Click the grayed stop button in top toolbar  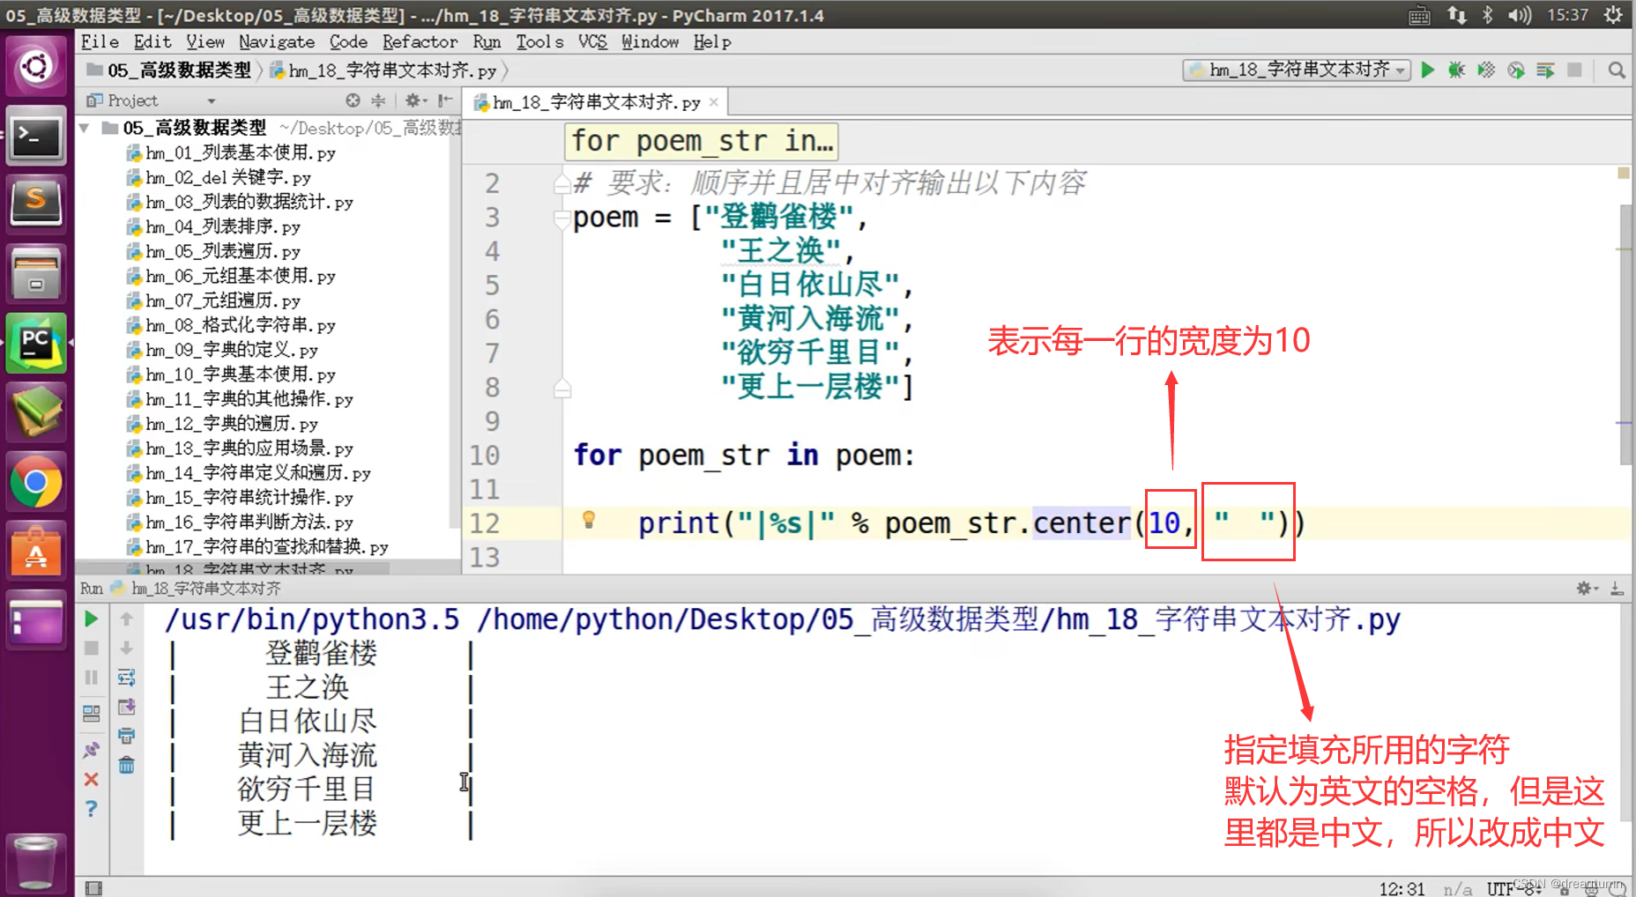point(1574,70)
